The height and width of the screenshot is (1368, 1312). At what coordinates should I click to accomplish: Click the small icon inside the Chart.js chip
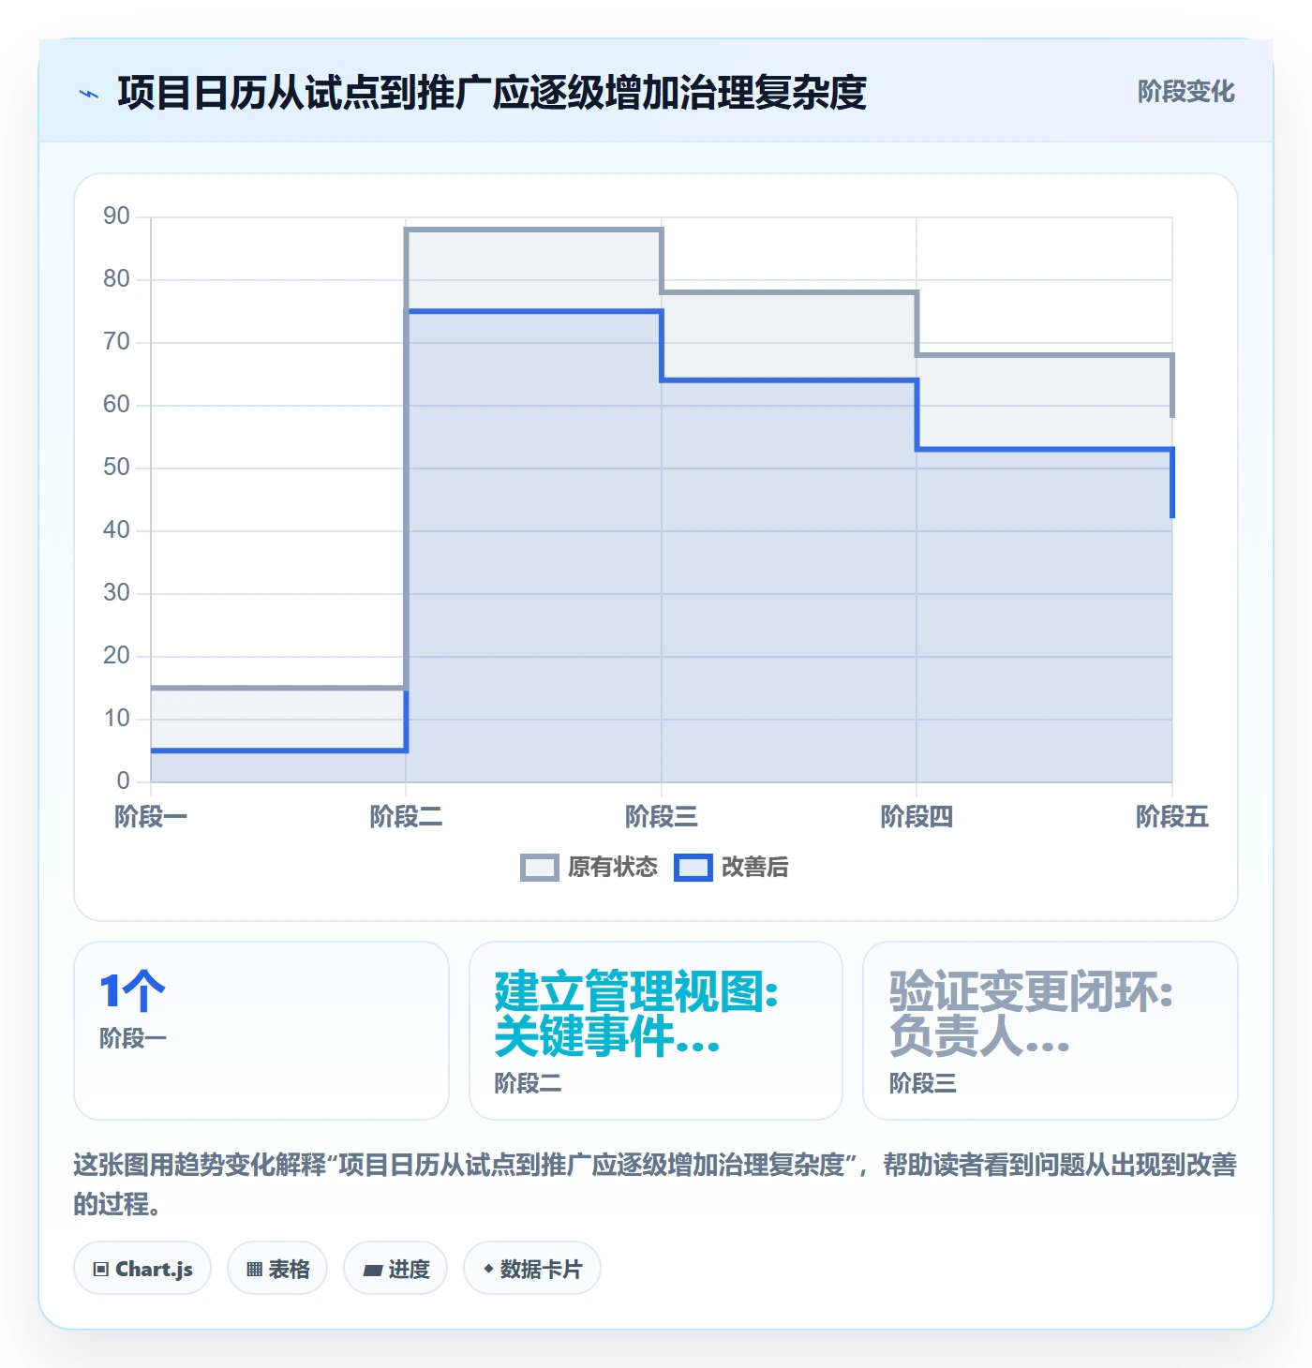[x=101, y=1270]
